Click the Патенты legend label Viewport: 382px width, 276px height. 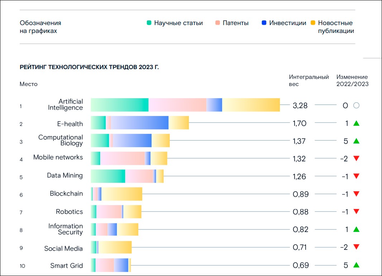coord(235,23)
